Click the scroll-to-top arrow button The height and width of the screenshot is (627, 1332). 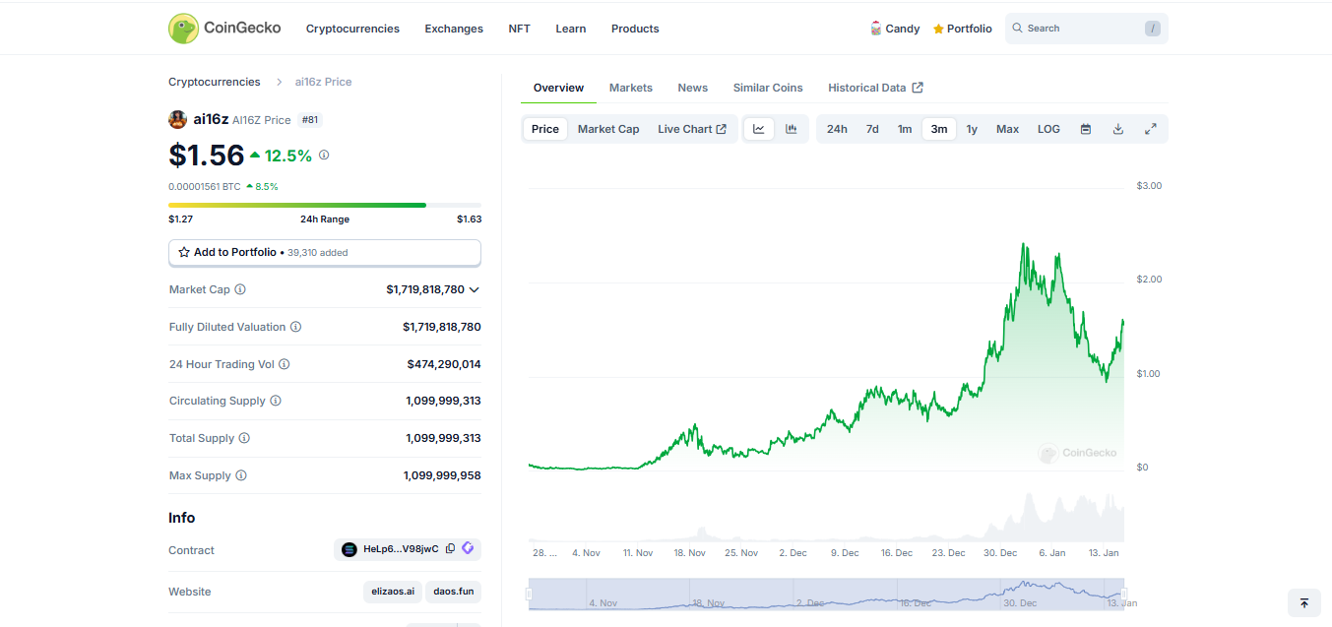pos(1304,603)
